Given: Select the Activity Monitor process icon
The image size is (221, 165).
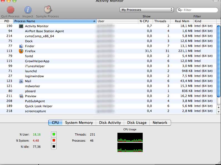Looking at the screenshot, I should coord(21,26).
